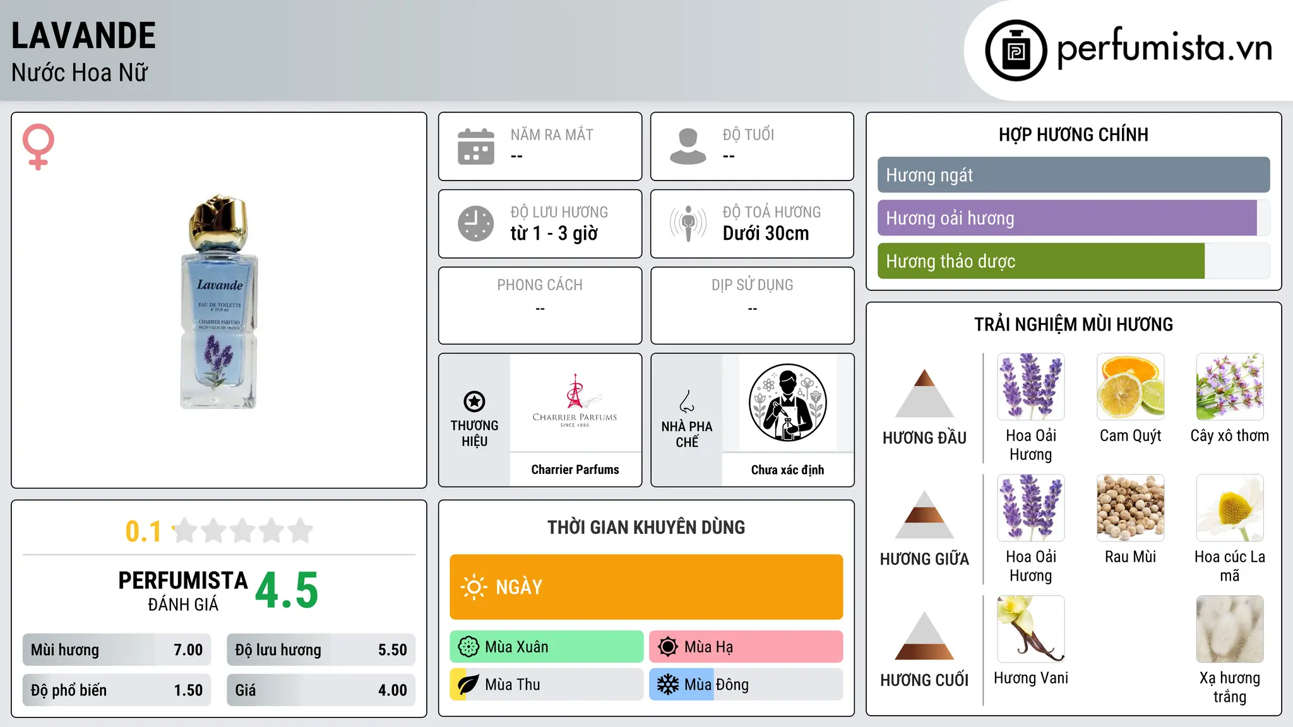The image size is (1293, 727).
Task: Select the Hoa Oải Hương middle note image
Action: coord(1031,508)
